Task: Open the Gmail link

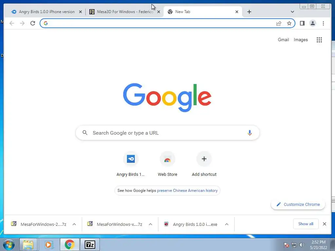Action: pos(283,40)
